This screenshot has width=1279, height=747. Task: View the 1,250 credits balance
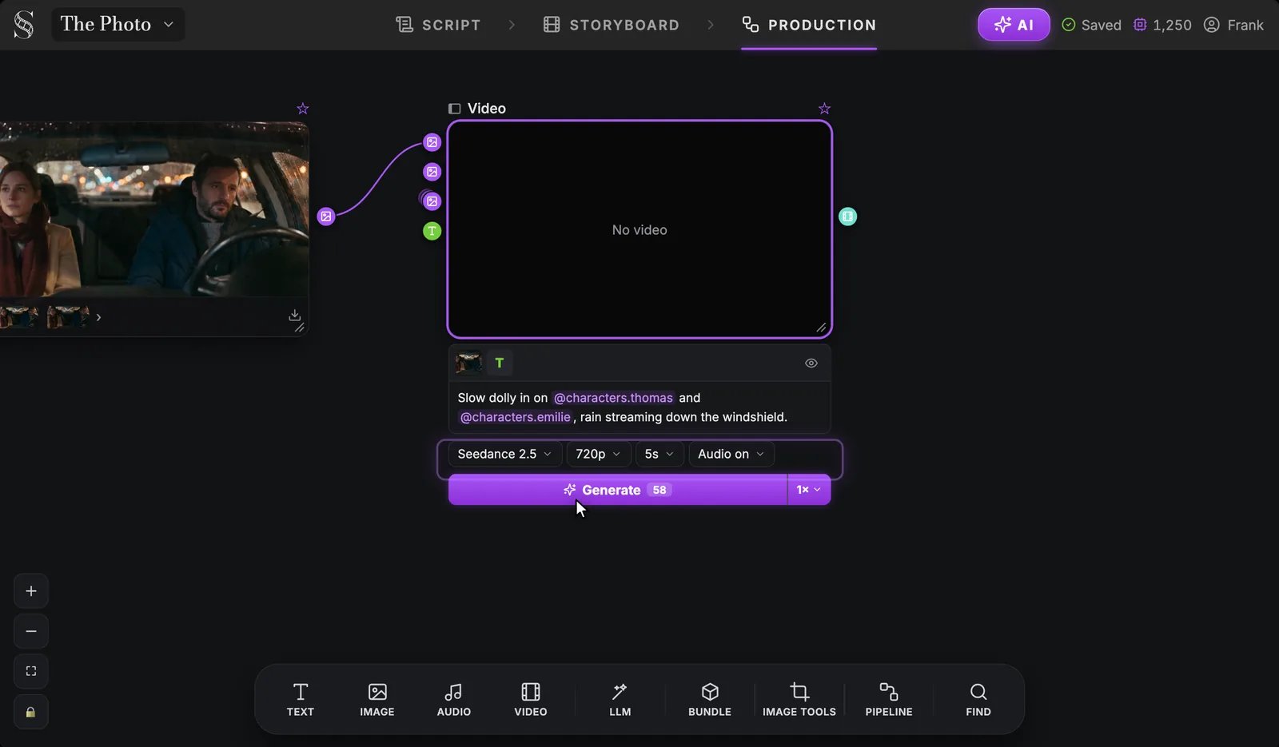[1162, 25]
